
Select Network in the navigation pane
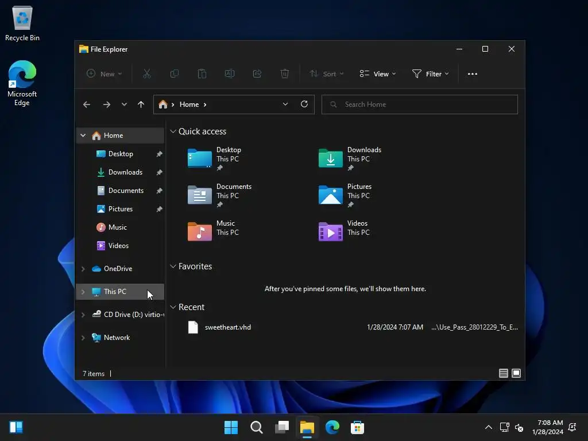(x=121, y=338)
